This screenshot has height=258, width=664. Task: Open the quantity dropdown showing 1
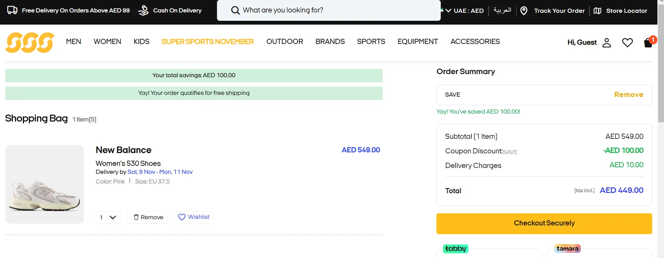109,217
